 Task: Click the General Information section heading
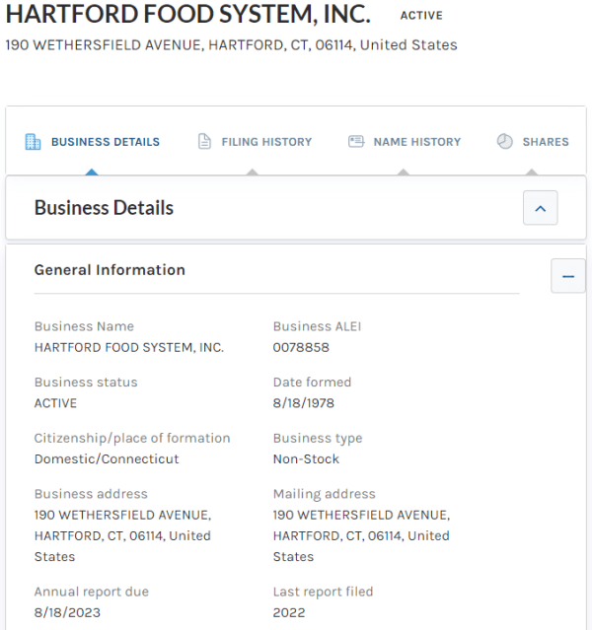click(x=110, y=270)
